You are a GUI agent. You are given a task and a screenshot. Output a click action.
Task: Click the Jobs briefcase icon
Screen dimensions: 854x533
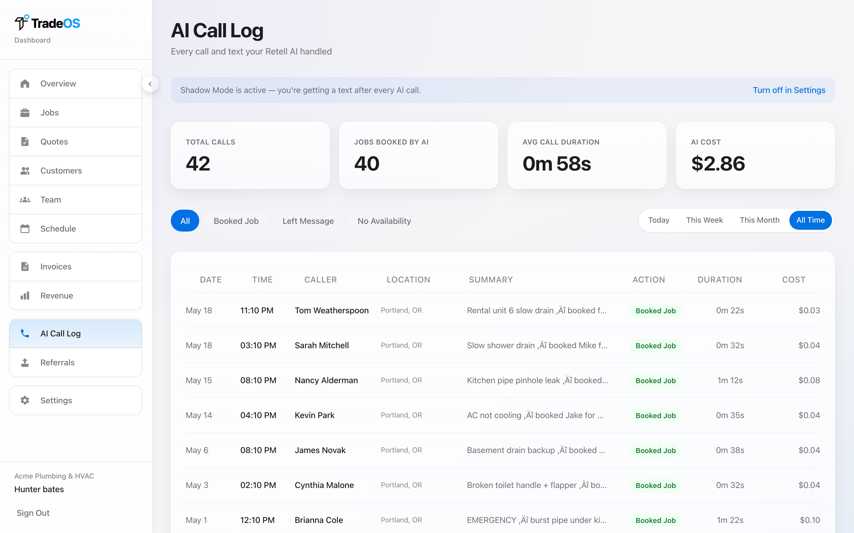(25, 113)
